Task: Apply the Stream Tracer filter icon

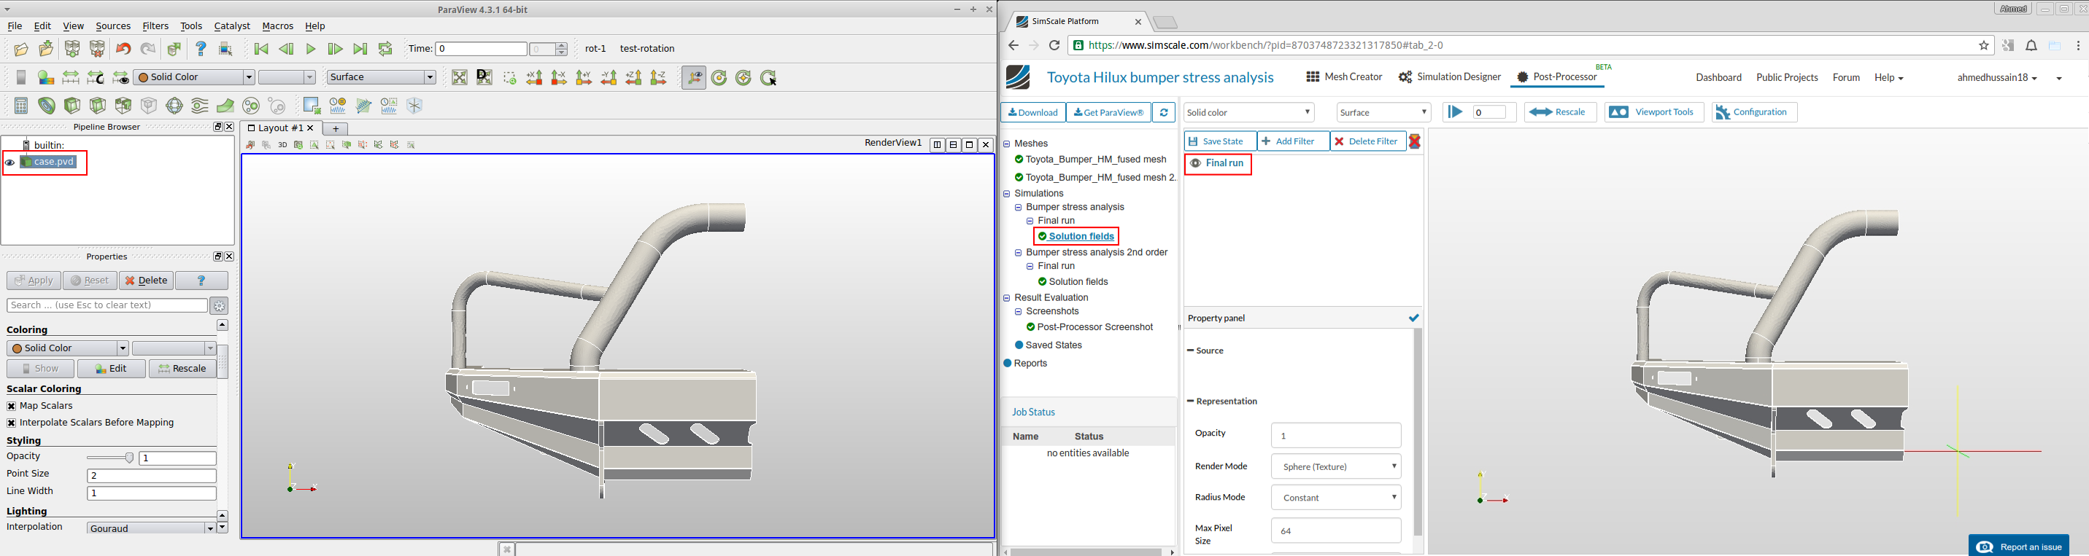Action: (x=199, y=106)
